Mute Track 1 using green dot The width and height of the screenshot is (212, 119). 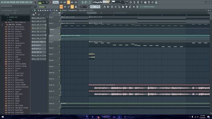(x=59, y=21)
